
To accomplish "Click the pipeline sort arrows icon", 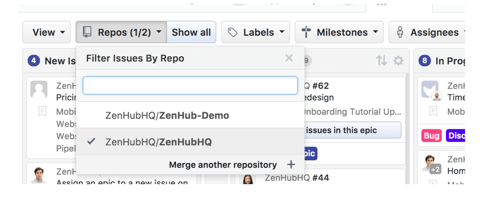I will tap(381, 61).
